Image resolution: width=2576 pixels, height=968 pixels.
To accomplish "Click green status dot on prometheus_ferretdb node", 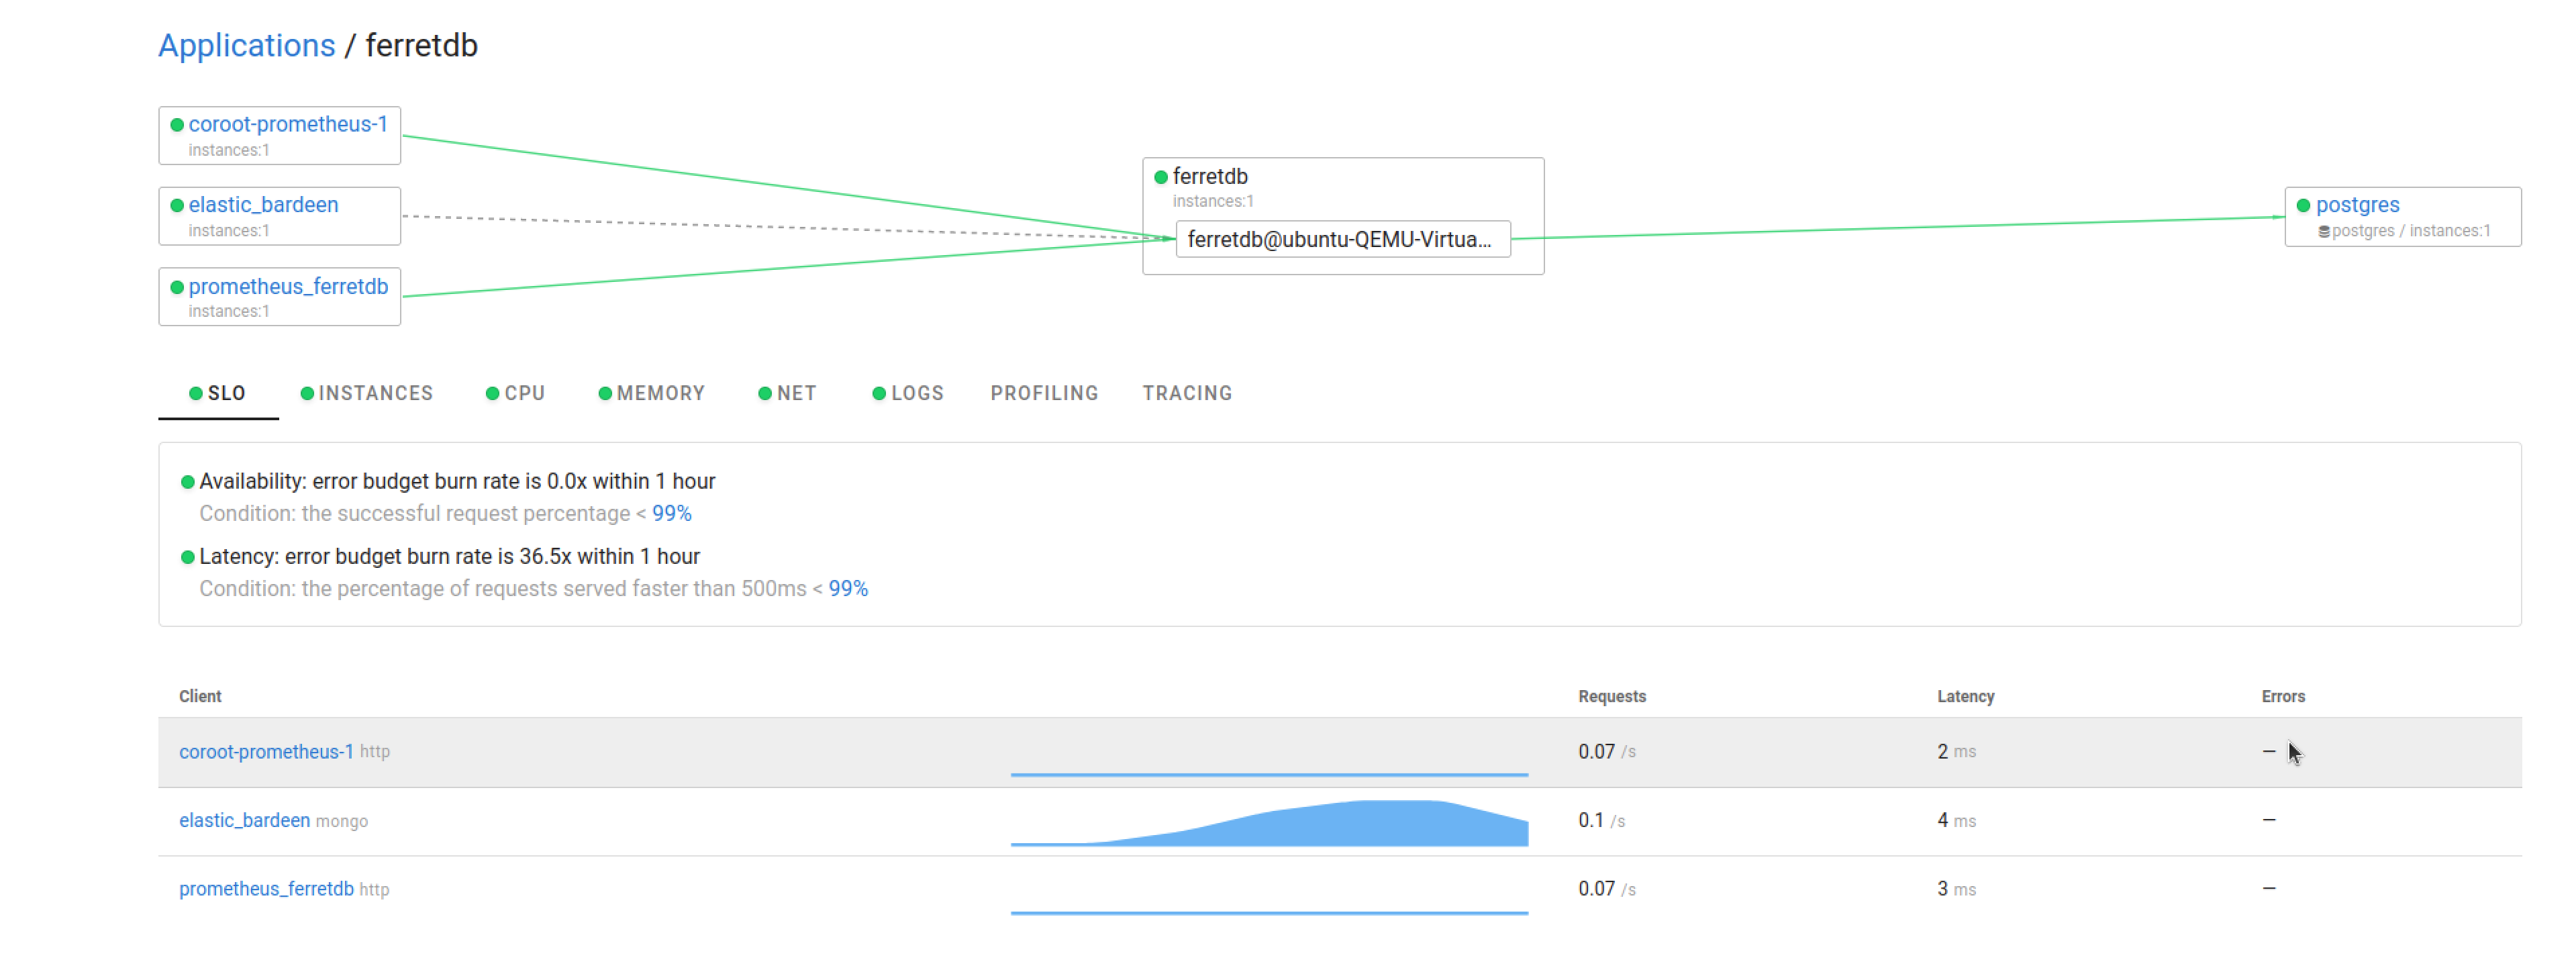I will 177,287.
